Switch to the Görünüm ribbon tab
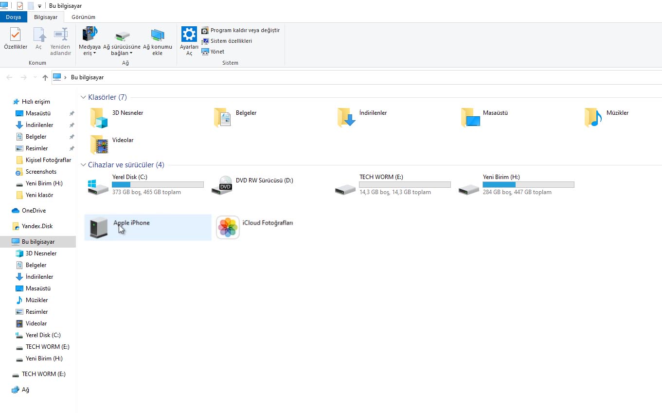This screenshot has height=413, width=662. (x=83, y=17)
